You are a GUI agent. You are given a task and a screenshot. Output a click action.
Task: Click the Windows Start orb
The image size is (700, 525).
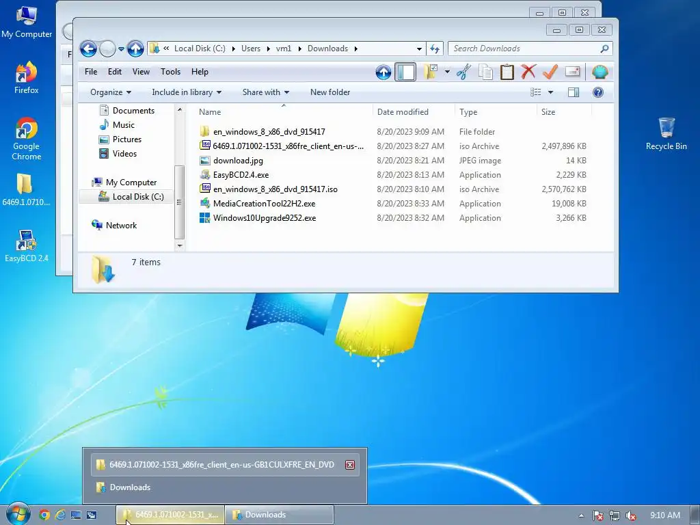(x=17, y=514)
